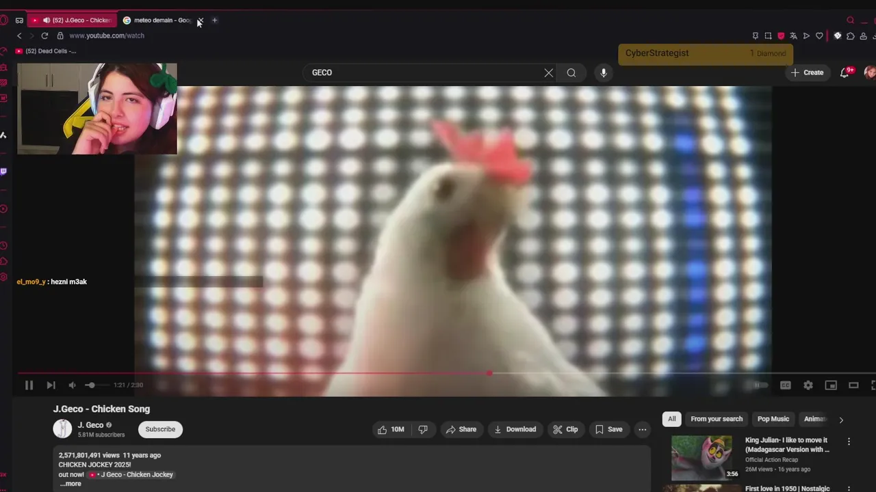Open more actions three-dot menu
This screenshot has height=492, width=876.
(642, 429)
